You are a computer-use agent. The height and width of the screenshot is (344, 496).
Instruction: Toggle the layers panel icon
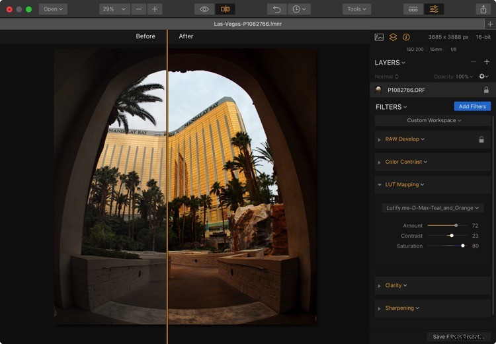click(393, 37)
